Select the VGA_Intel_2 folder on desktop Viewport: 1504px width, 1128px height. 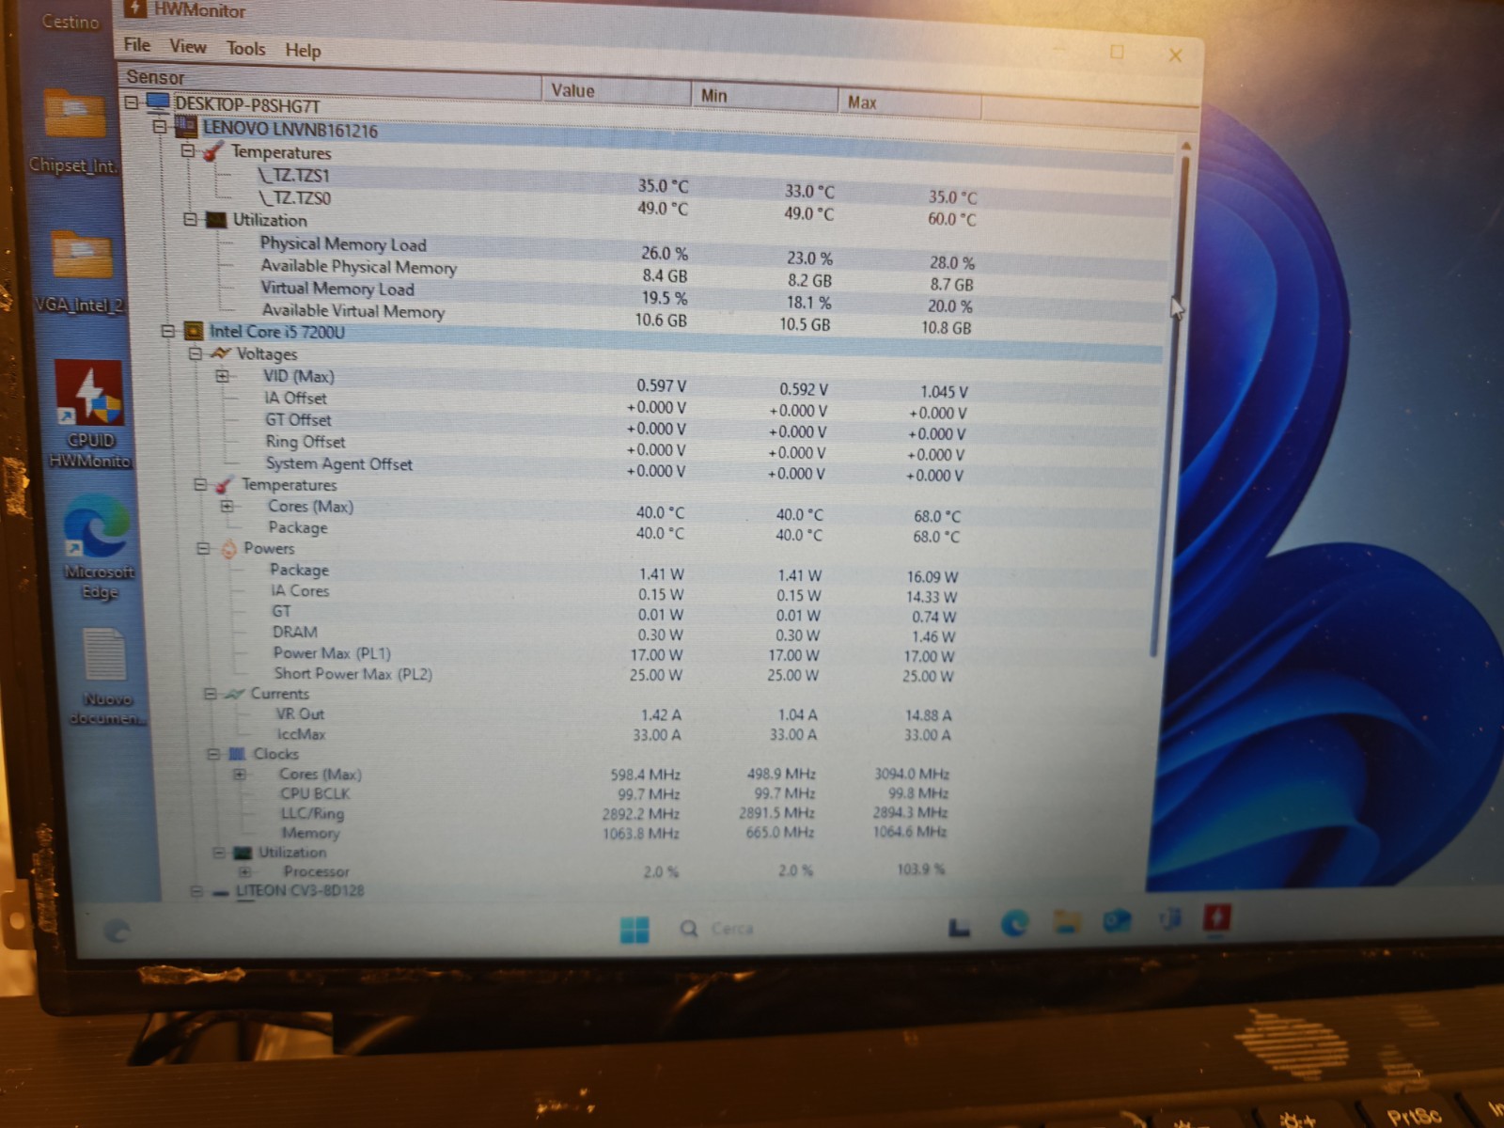point(81,273)
